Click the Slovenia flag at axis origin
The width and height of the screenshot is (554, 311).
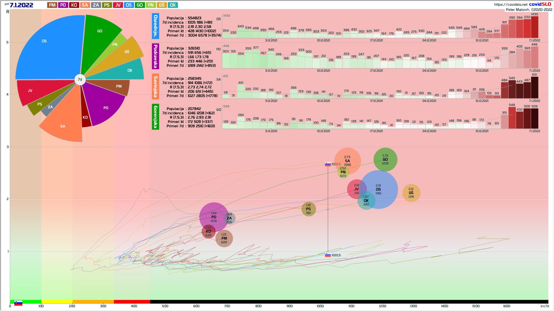[x=18, y=303]
